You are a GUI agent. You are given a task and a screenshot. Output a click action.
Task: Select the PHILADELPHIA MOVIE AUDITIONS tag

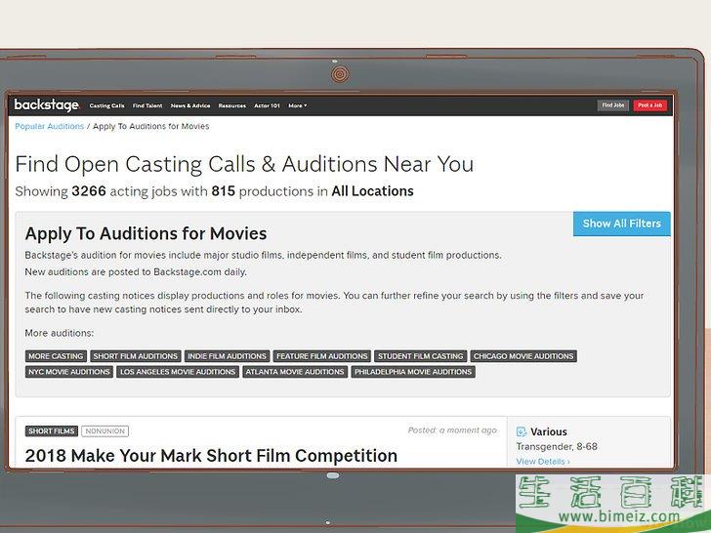(413, 372)
